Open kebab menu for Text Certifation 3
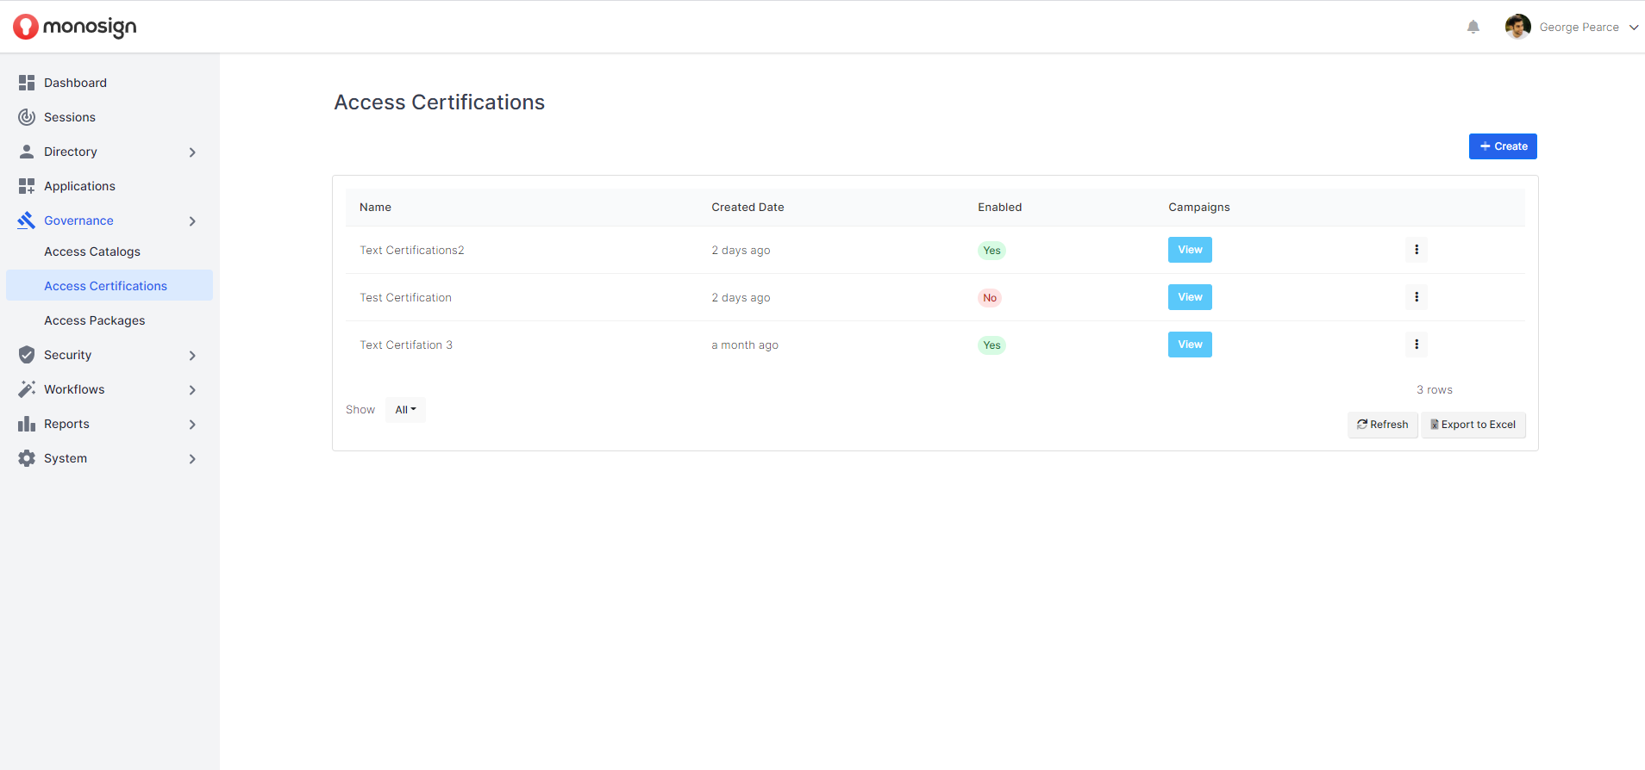The image size is (1645, 770). tap(1416, 345)
